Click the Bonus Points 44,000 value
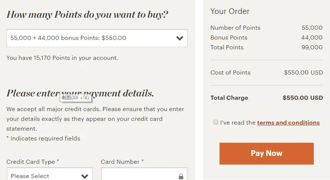Viewport: 330px width, 180px height. pos(312,38)
